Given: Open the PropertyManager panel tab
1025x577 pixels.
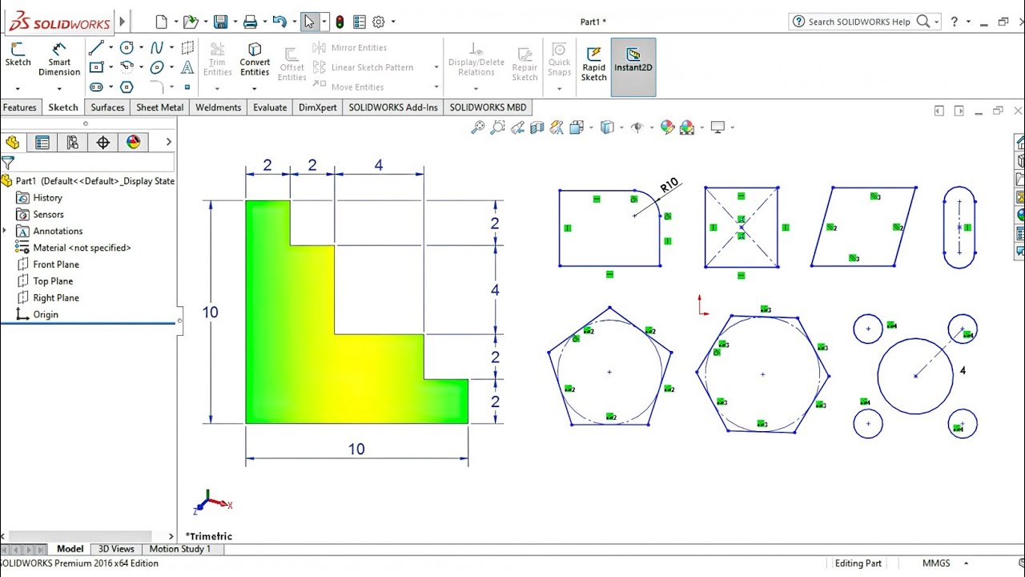Looking at the screenshot, I should pos(42,143).
